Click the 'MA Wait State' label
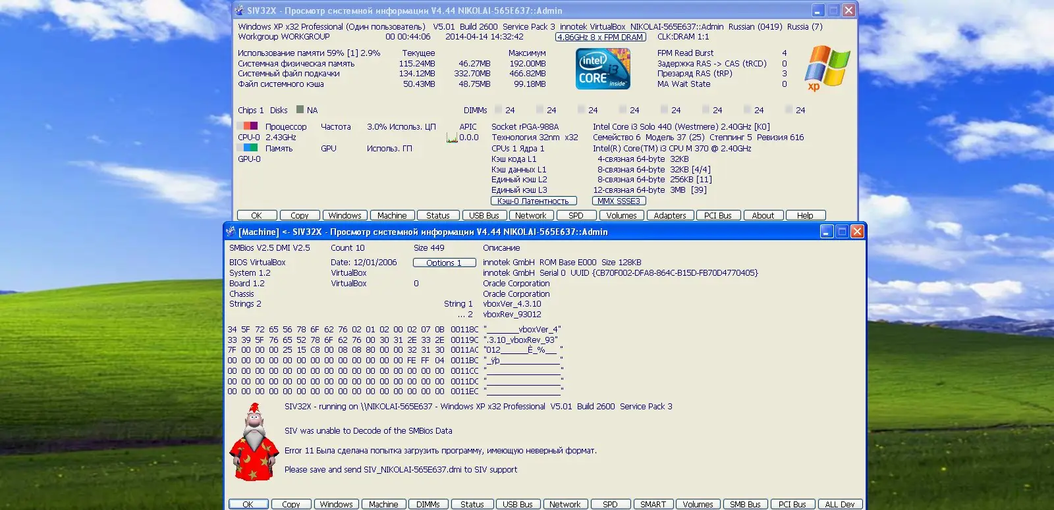The width and height of the screenshot is (1054, 510). [684, 84]
